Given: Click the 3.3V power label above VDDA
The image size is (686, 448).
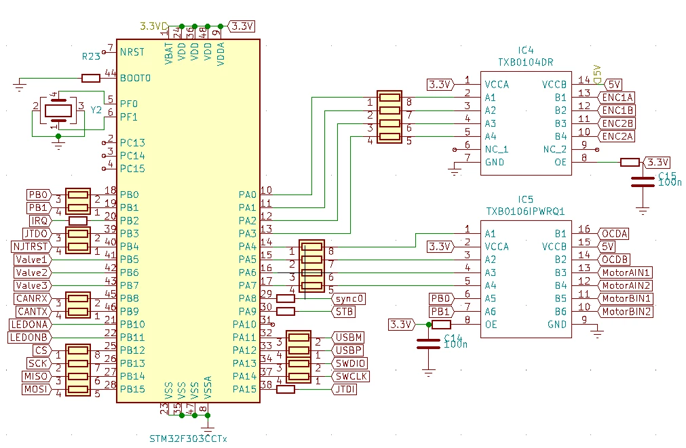Looking at the screenshot, I should pyautogui.click(x=242, y=26).
